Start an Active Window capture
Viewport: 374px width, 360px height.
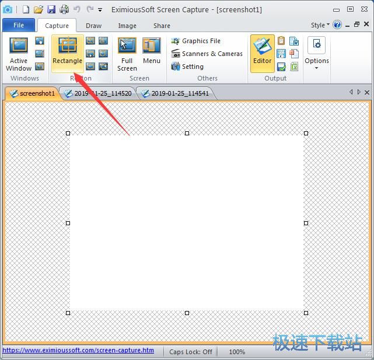pos(19,54)
